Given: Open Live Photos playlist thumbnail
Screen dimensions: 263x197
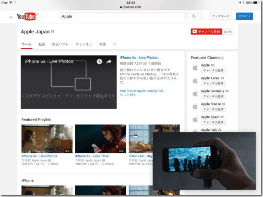Looking at the screenshot, I should pos(47,139).
